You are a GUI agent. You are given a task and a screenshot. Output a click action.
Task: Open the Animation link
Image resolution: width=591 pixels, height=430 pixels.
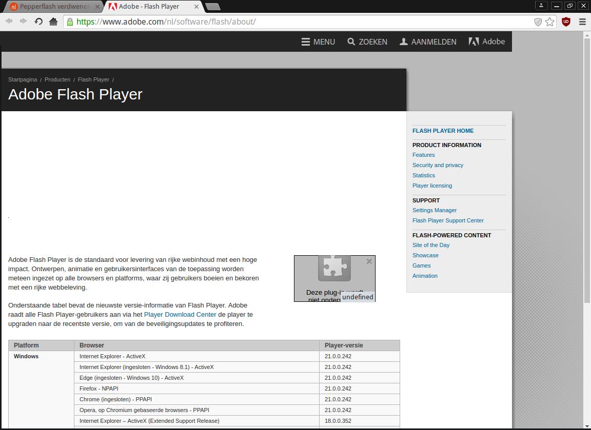coord(425,275)
